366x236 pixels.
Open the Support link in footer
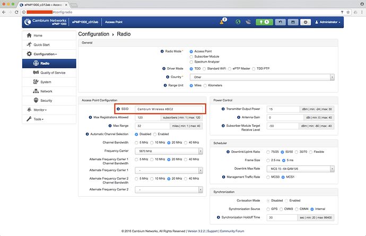[x=212, y=231]
